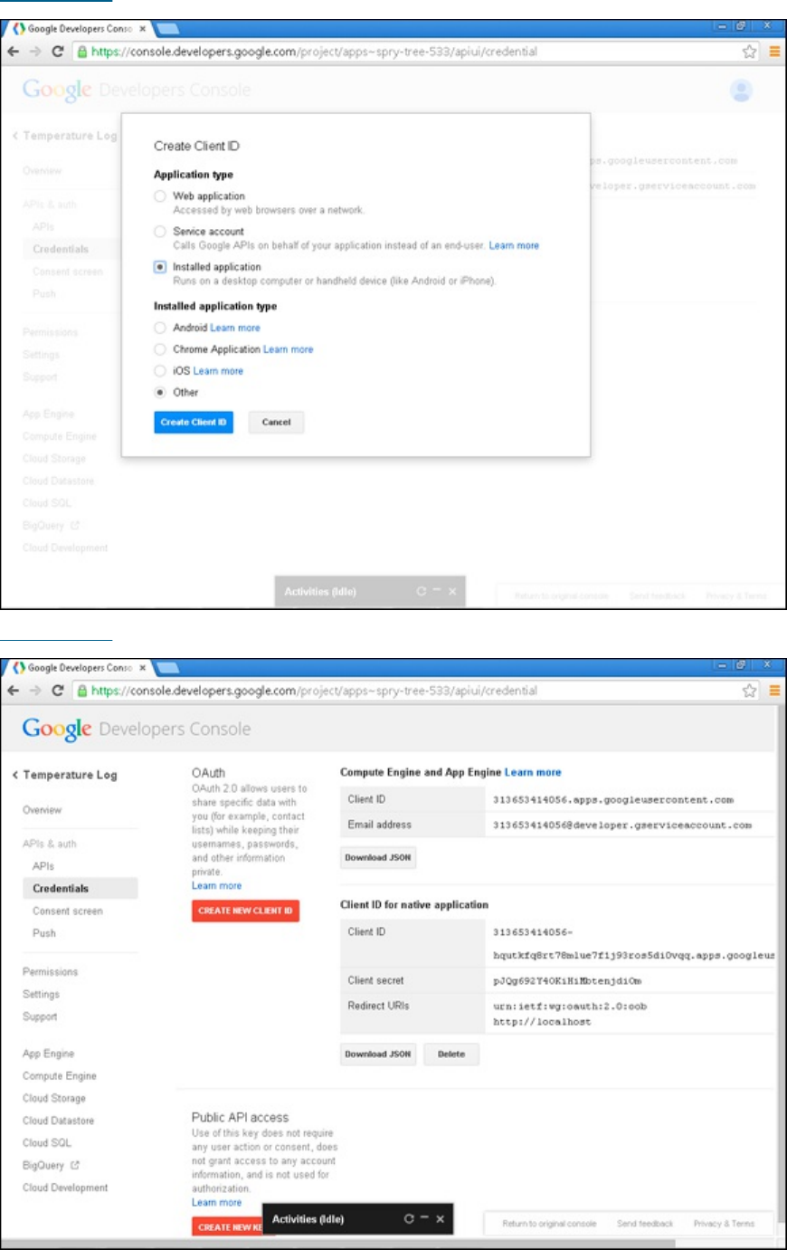787x1250 pixels.
Task: Open Consent screen in lower window sidebar
Action: [x=68, y=911]
